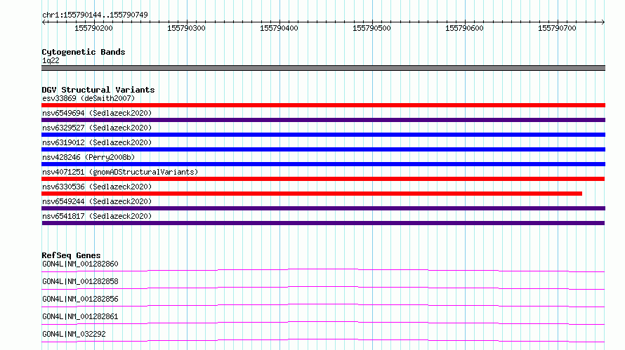Click the purple bar under nsv6541817
The image size is (625, 350).
coord(323,223)
